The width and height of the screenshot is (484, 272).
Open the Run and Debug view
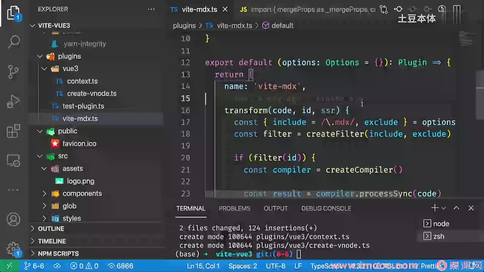[14, 102]
